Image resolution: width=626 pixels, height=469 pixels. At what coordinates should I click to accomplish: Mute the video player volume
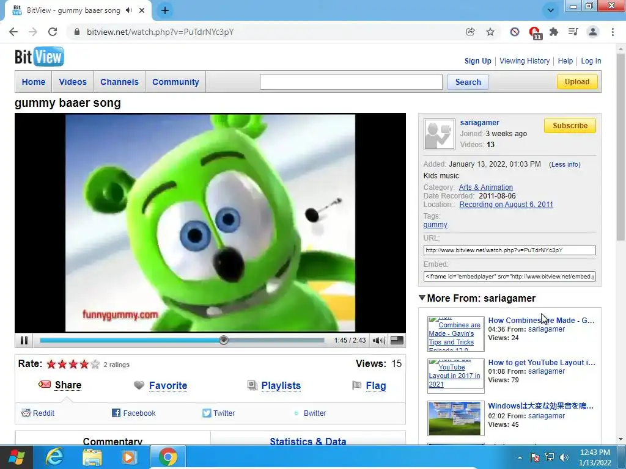click(x=378, y=340)
